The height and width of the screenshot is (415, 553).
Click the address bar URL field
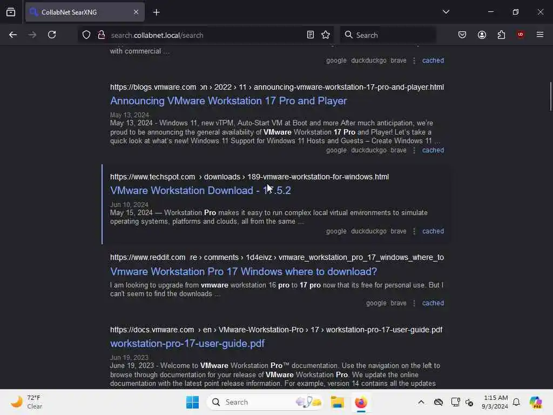[205, 35]
